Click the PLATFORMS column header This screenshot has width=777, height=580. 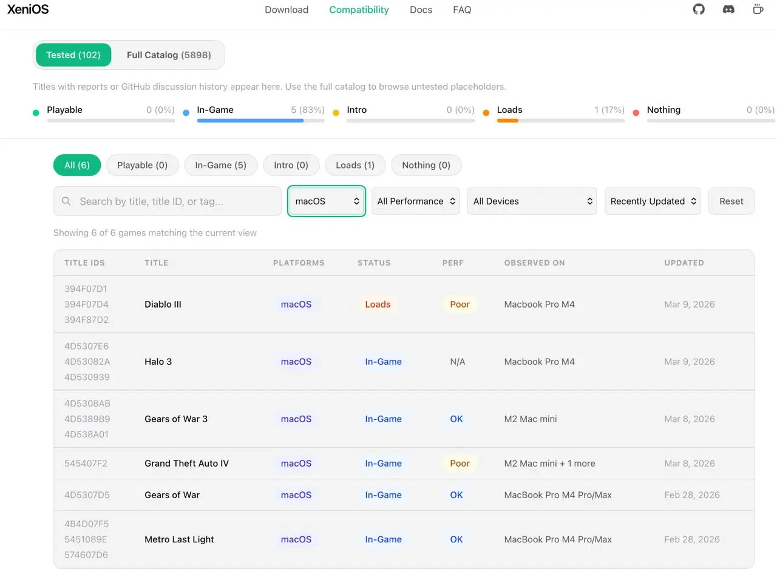[x=299, y=263]
